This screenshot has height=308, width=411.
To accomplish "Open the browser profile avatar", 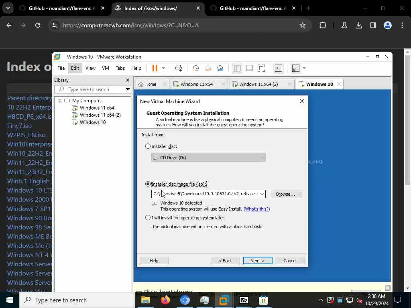I will pos(388,25).
